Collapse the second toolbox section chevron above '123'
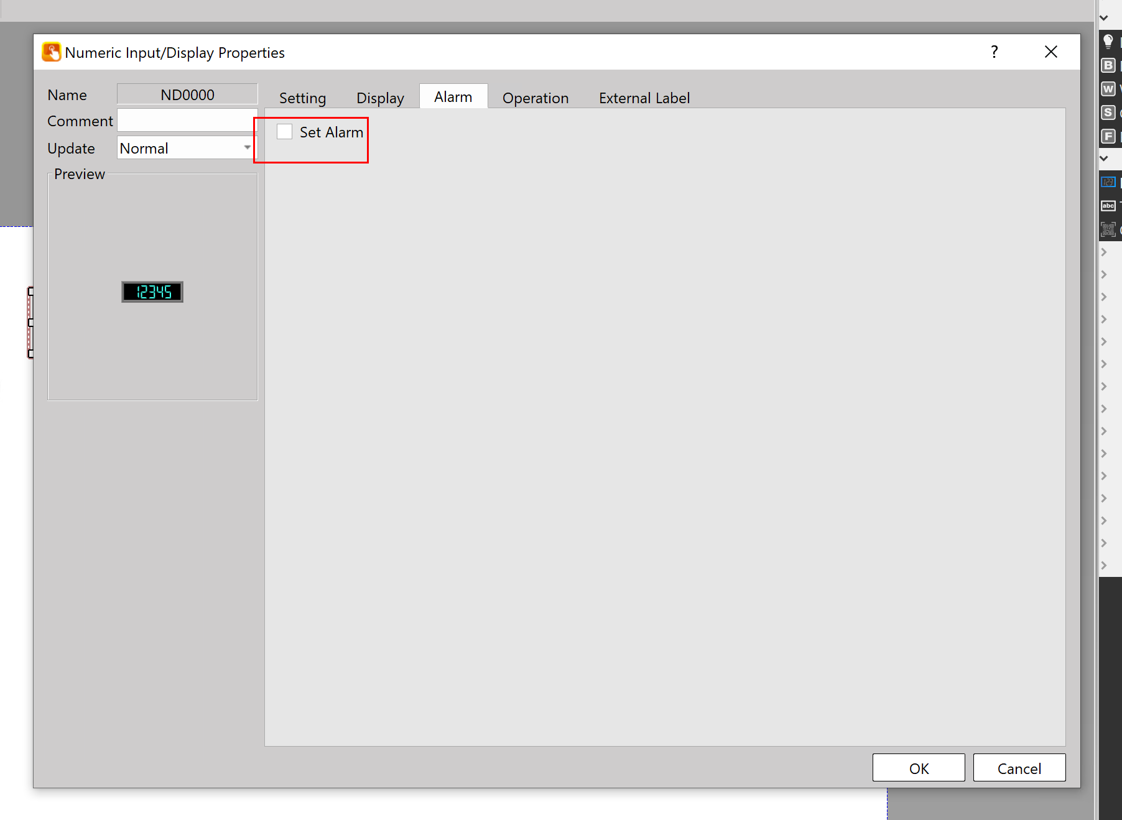The image size is (1122, 820). click(x=1104, y=159)
